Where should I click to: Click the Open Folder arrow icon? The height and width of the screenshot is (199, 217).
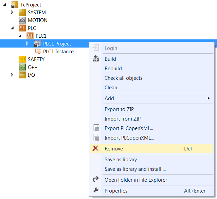click(x=96, y=179)
